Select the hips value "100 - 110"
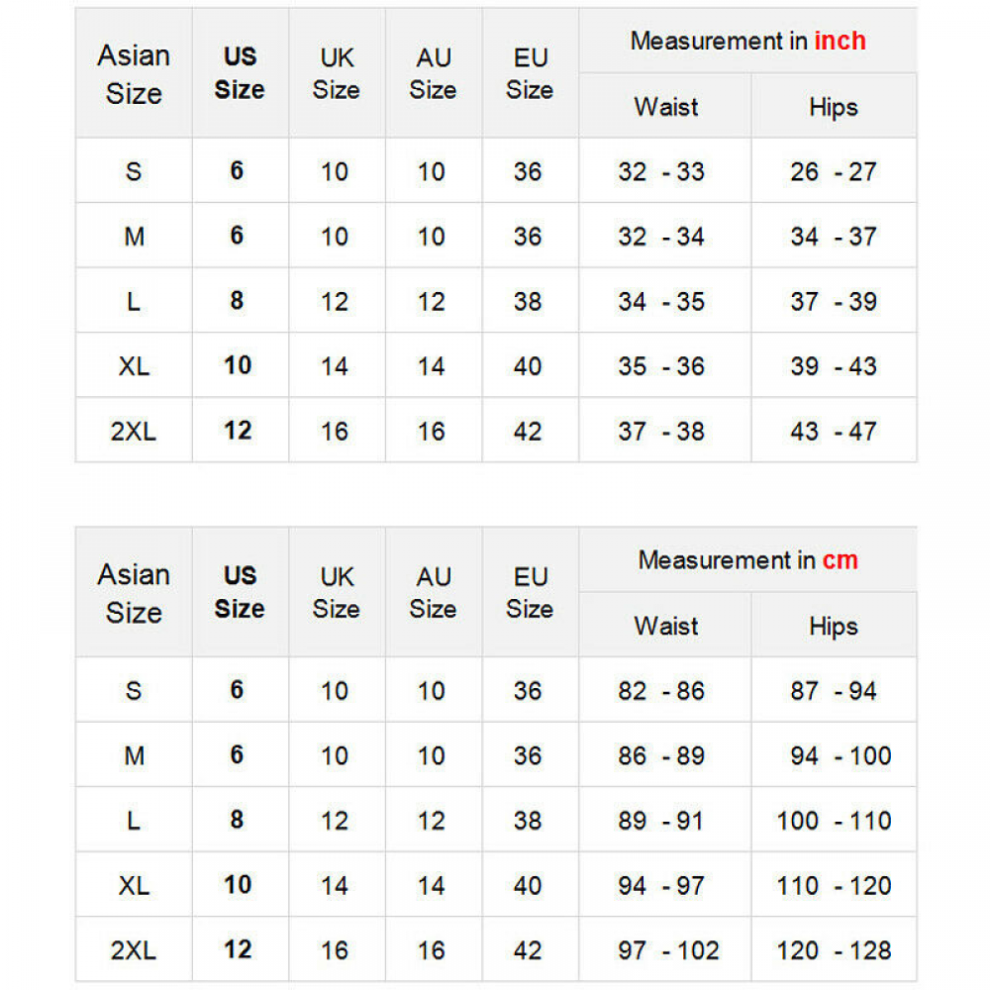Image resolution: width=990 pixels, height=990 pixels. coord(834,821)
